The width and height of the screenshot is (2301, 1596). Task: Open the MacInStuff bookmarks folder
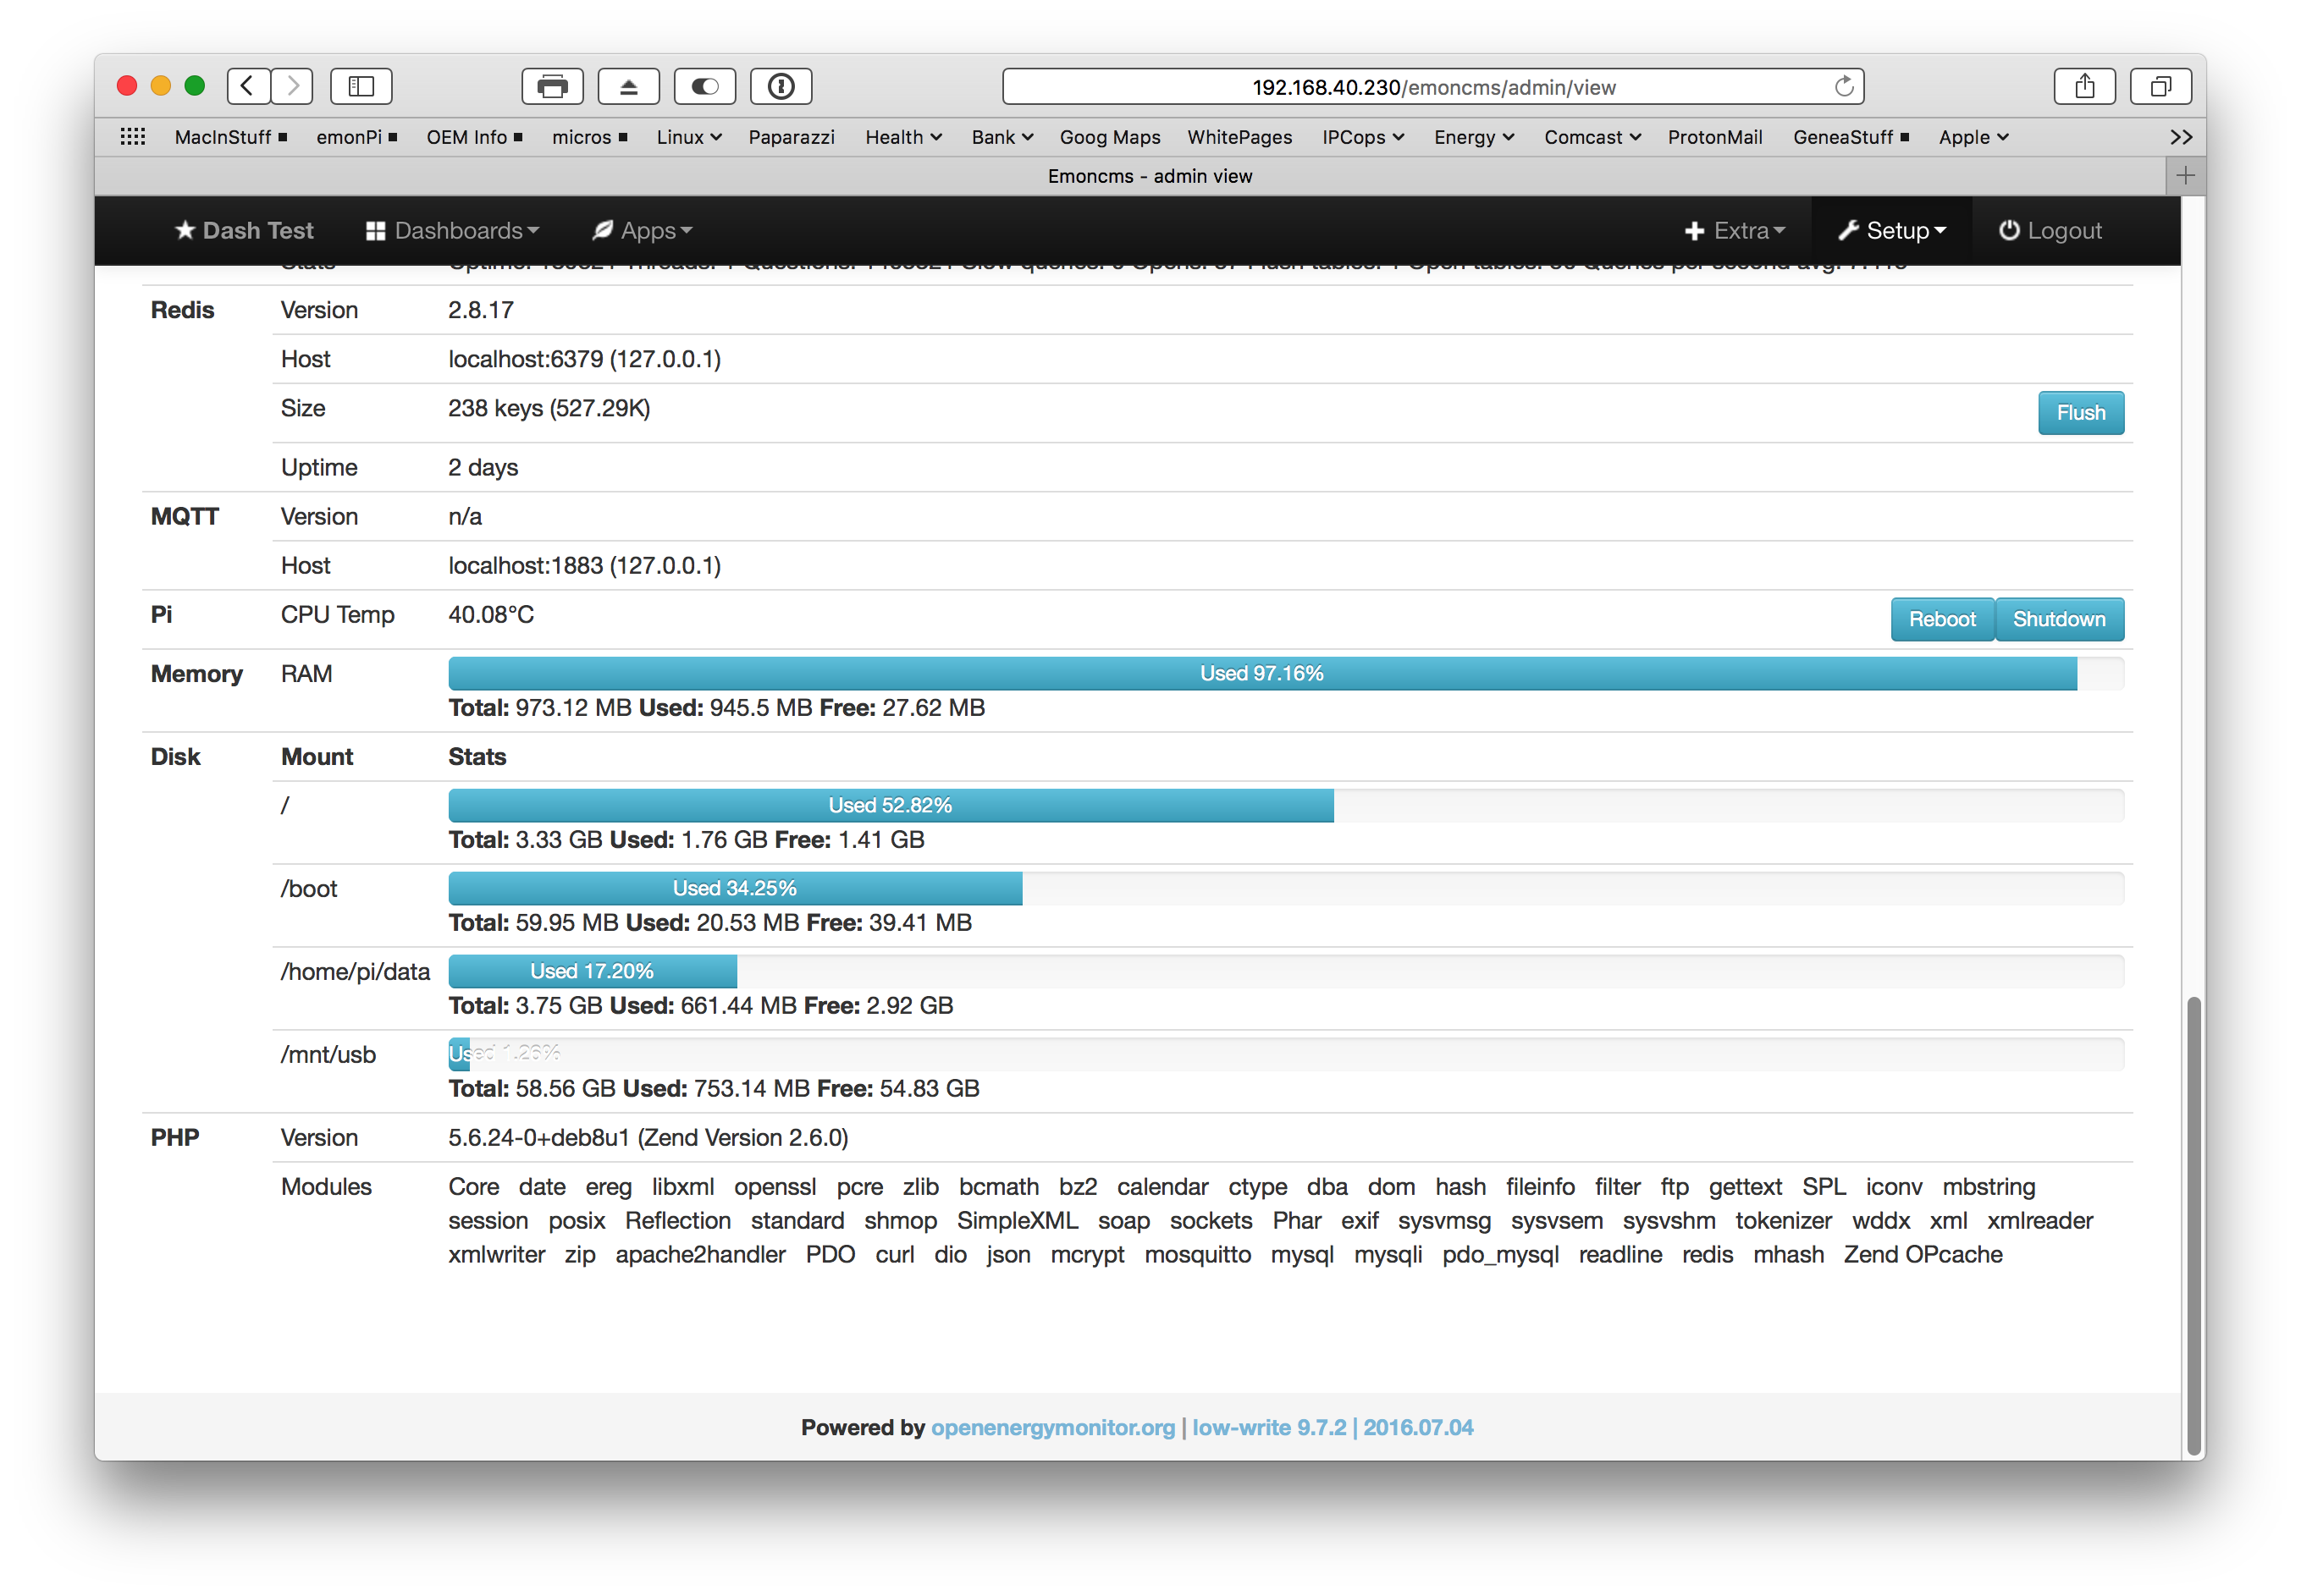[x=230, y=137]
